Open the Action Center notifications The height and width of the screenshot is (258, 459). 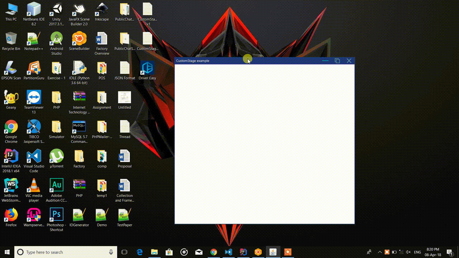click(x=449, y=252)
